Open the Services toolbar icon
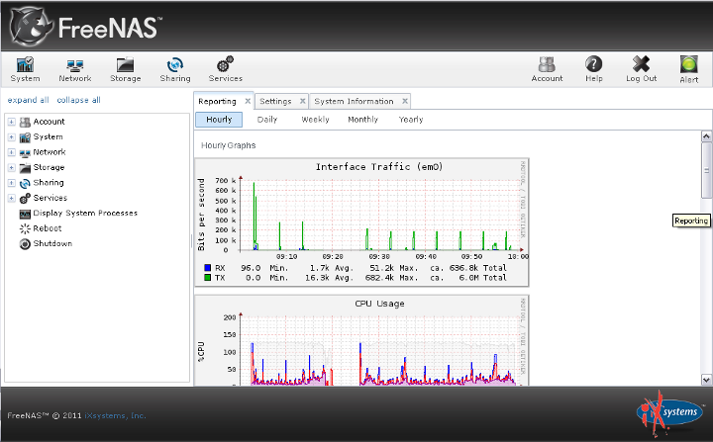Viewport: 713px width, 442px height. [225, 69]
